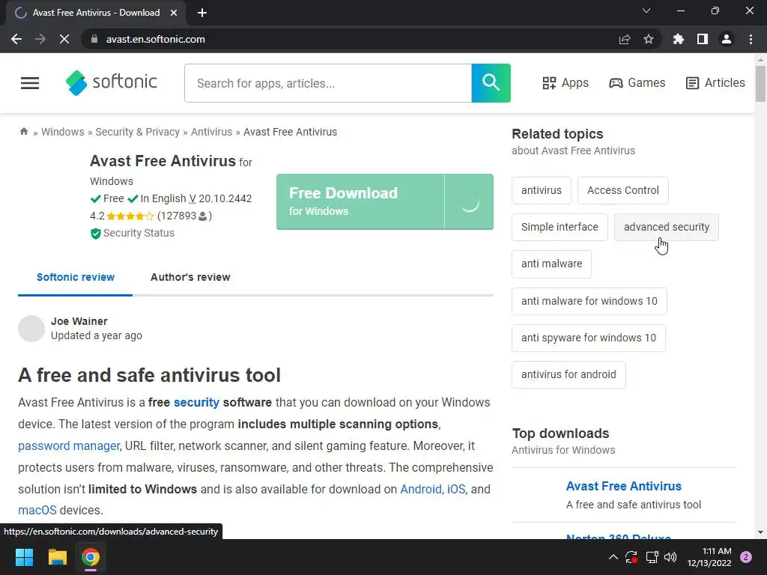Open the Chrome profile avatar

[x=727, y=39]
